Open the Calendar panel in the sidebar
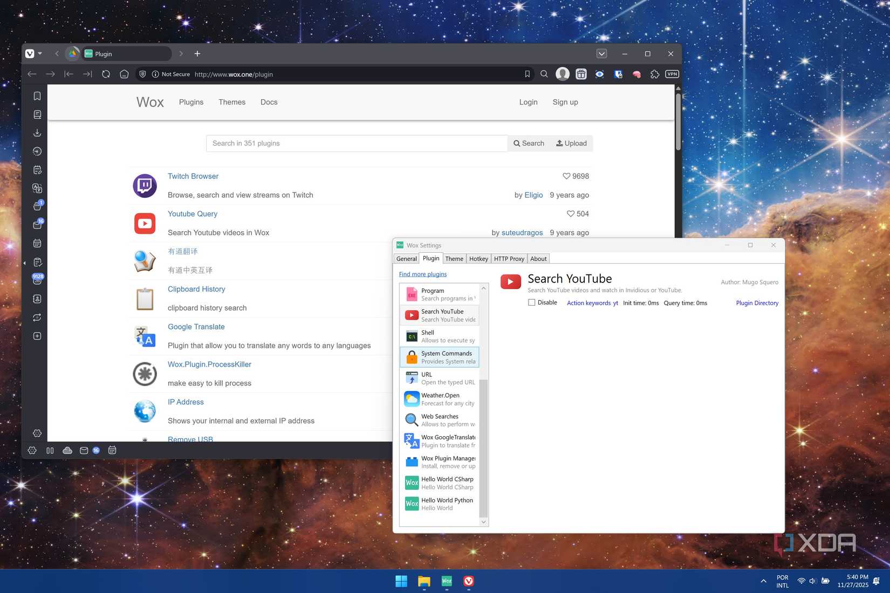 (x=37, y=242)
